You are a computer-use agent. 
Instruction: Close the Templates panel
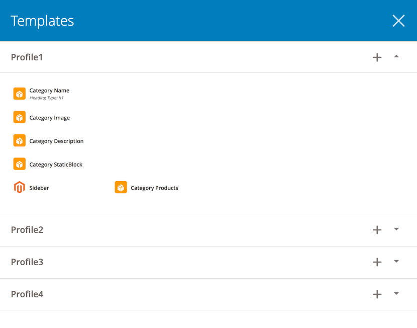[x=398, y=21]
